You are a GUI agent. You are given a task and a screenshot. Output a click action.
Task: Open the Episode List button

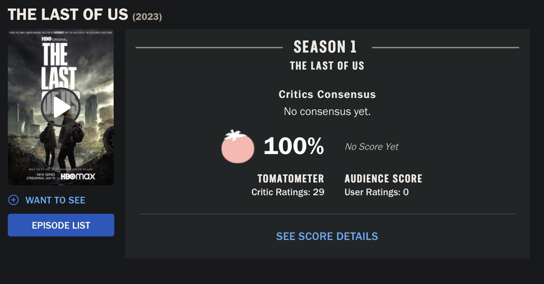tap(61, 225)
